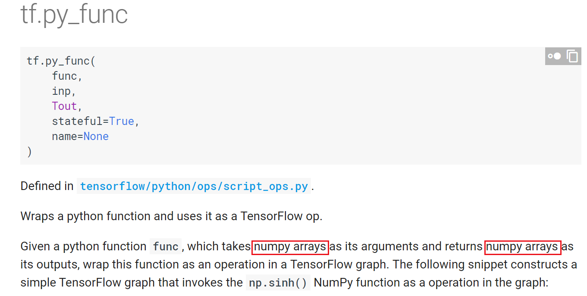The height and width of the screenshot is (296, 587).
Task: Click the blue 'True' value in the code
Action: (x=121, y=121)
